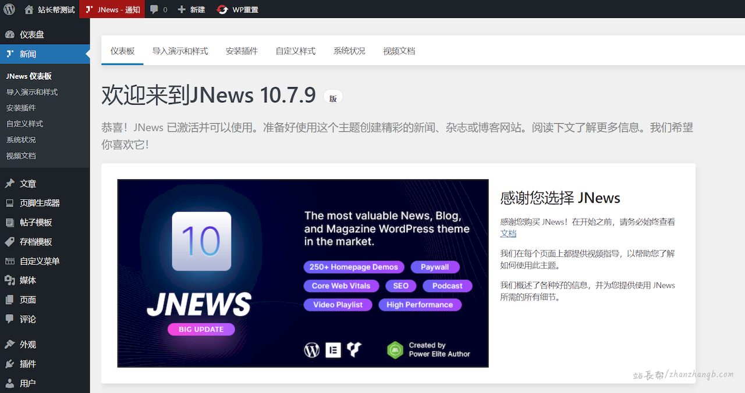Click the 版 version badge
The height and width of the screenshot is (393, 745).
(333, 98)
